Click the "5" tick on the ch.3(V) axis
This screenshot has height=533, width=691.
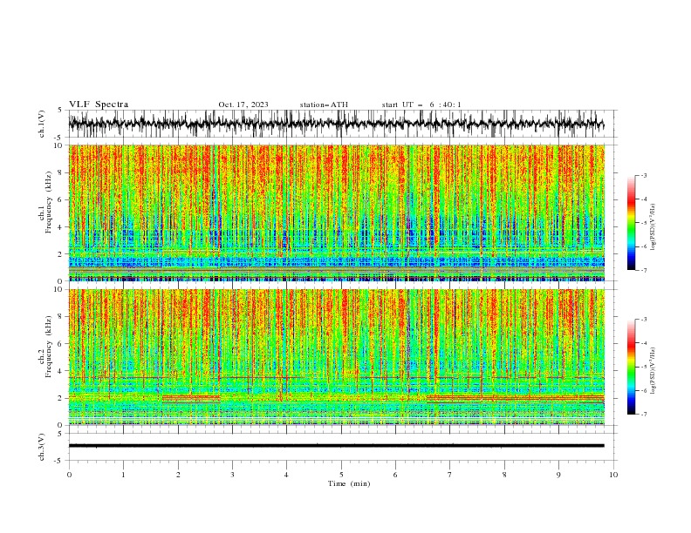pos(60,434)
